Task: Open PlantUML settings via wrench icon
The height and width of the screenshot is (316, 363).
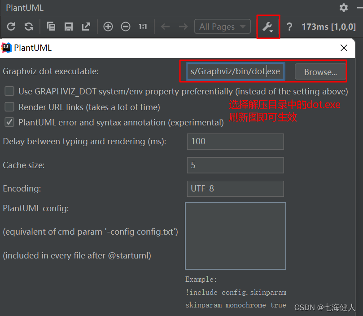Action: point(267,27)
